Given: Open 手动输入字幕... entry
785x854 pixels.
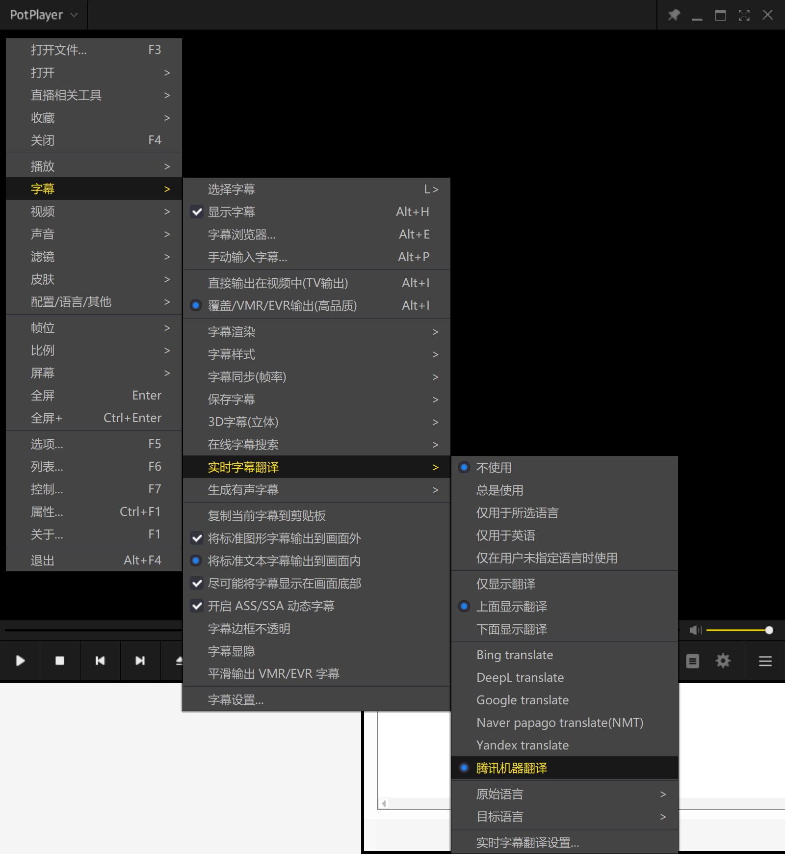Looking at the screenshot, I should click(x=317, y=257).
